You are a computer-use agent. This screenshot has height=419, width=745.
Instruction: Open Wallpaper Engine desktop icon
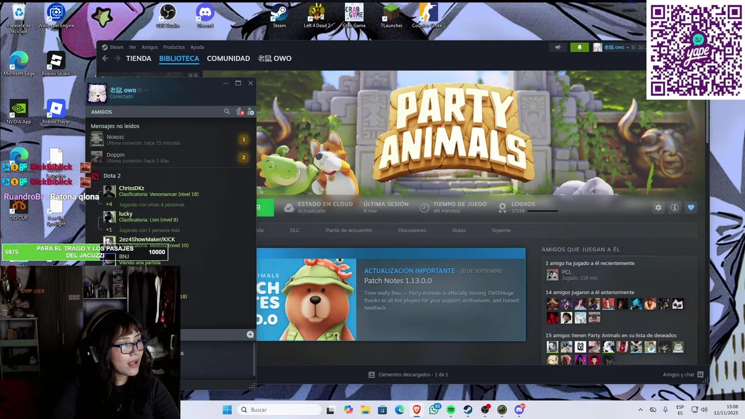click(x=56, y=16)
